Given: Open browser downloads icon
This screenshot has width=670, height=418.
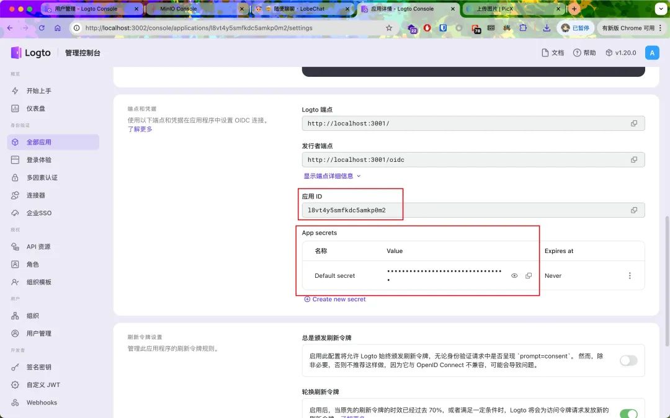Looking at the screenshot, I should tap(547, 28).
